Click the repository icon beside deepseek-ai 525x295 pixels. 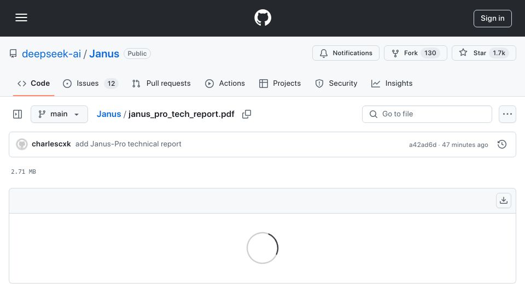click(13, 54)
